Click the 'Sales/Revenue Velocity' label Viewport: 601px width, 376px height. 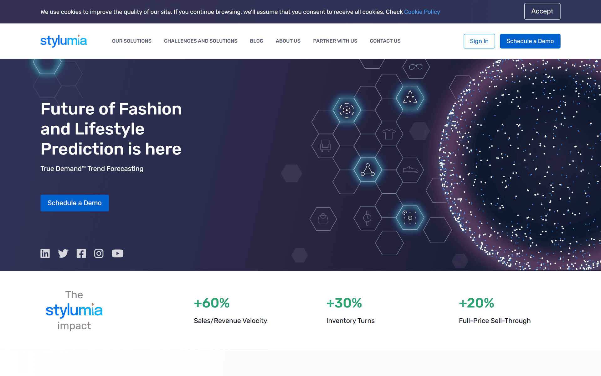point(230,321)
